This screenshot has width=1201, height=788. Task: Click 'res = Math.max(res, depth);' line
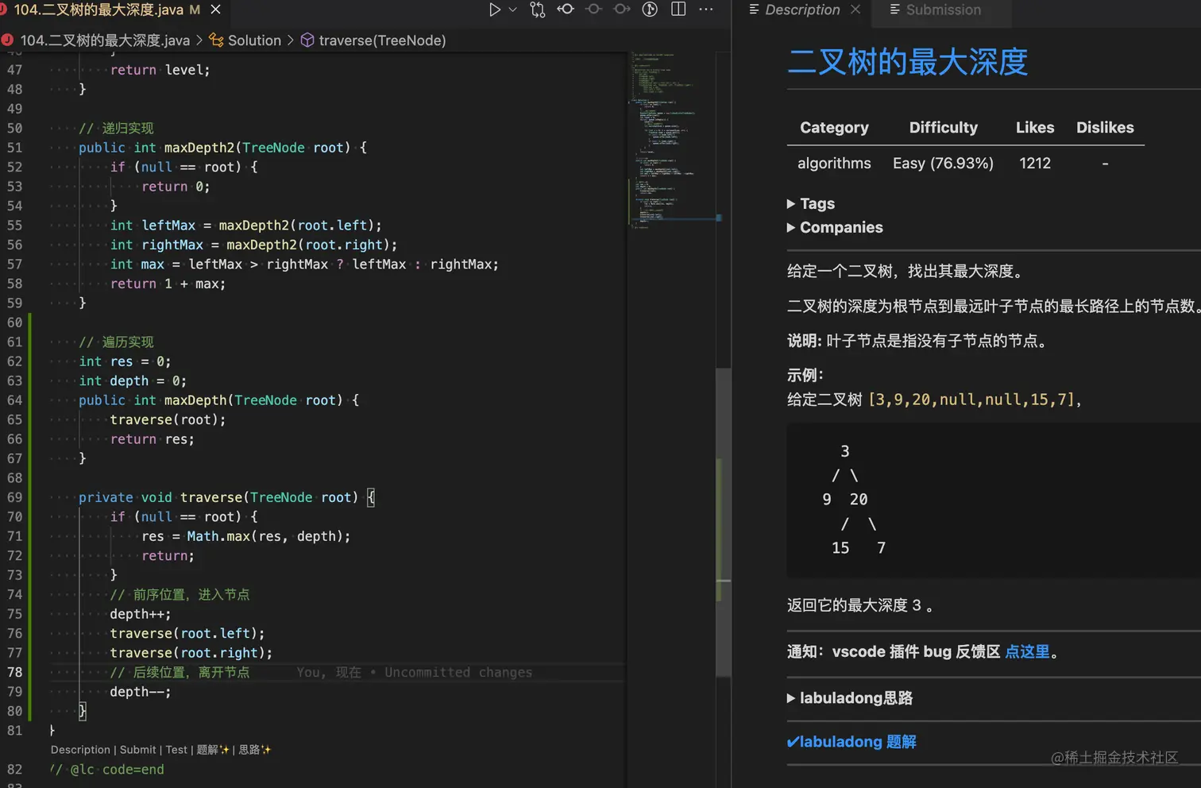245,536
